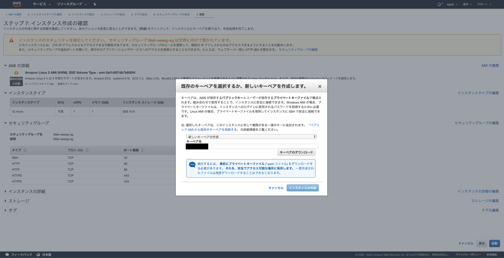Click the 起動 button

click(495, 243)
